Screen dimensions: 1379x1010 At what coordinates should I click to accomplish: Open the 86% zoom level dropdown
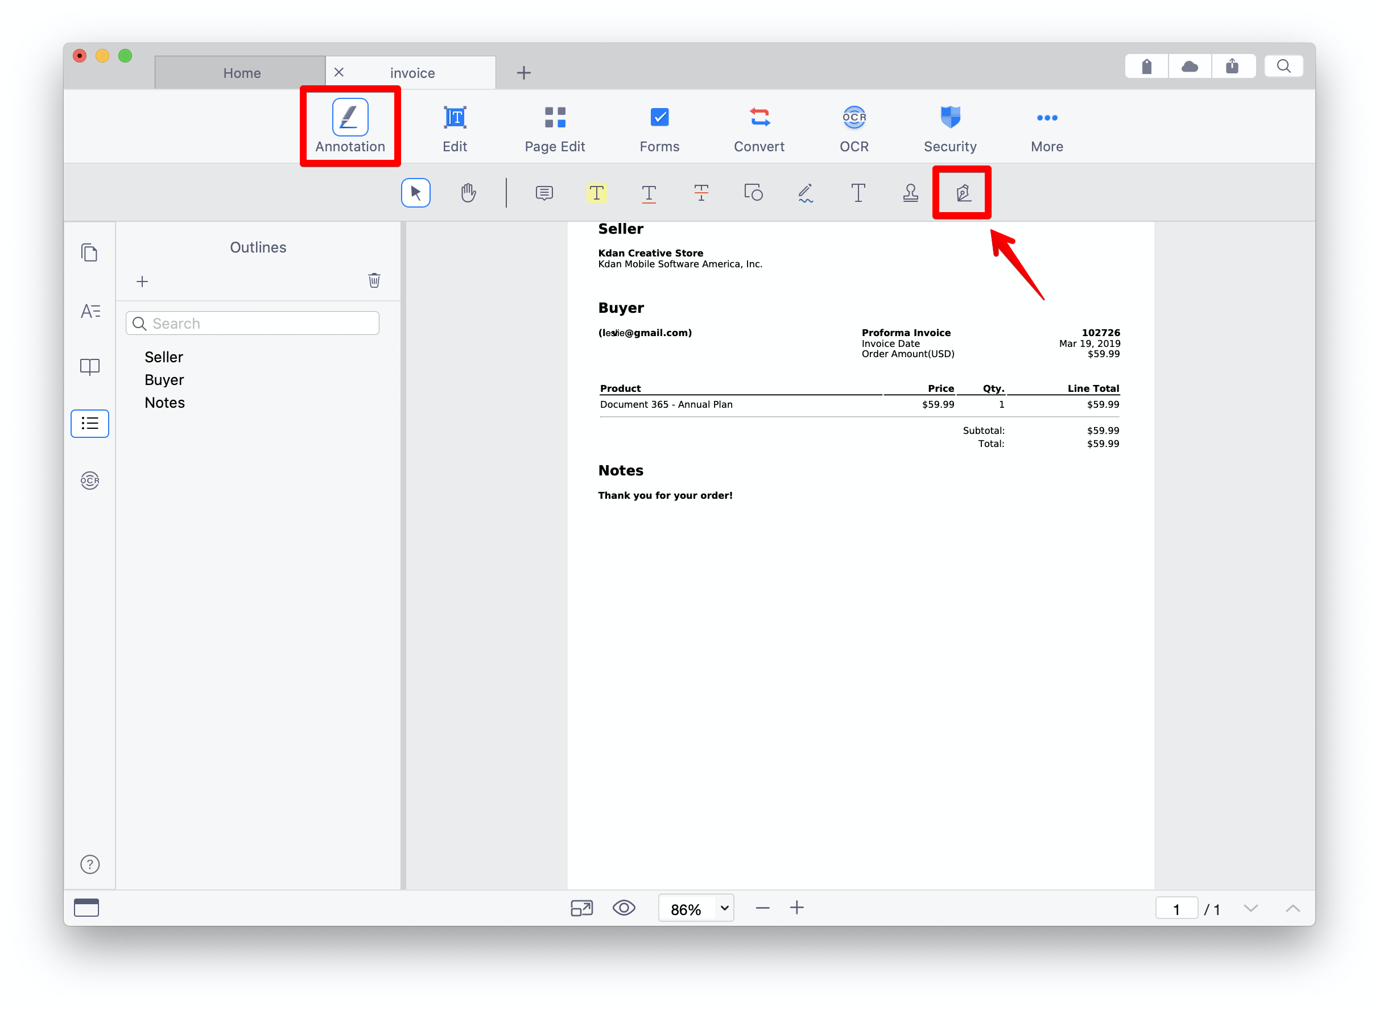[x=724, y=908]
